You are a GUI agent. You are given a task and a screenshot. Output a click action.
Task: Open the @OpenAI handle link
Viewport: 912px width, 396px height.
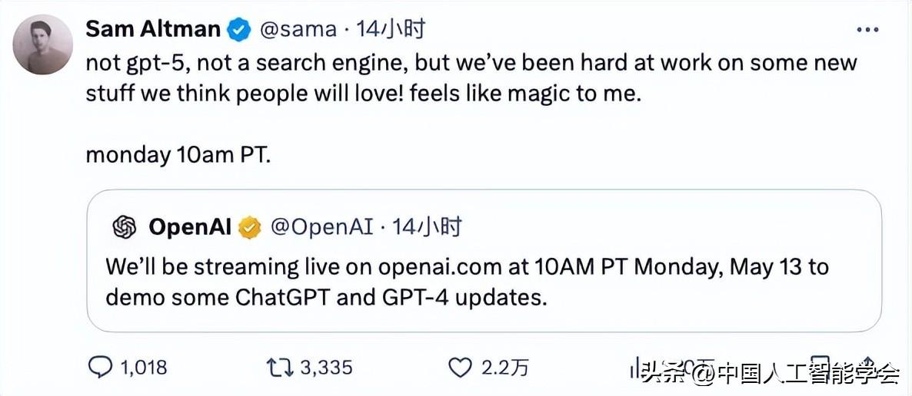tap(321, 226)
